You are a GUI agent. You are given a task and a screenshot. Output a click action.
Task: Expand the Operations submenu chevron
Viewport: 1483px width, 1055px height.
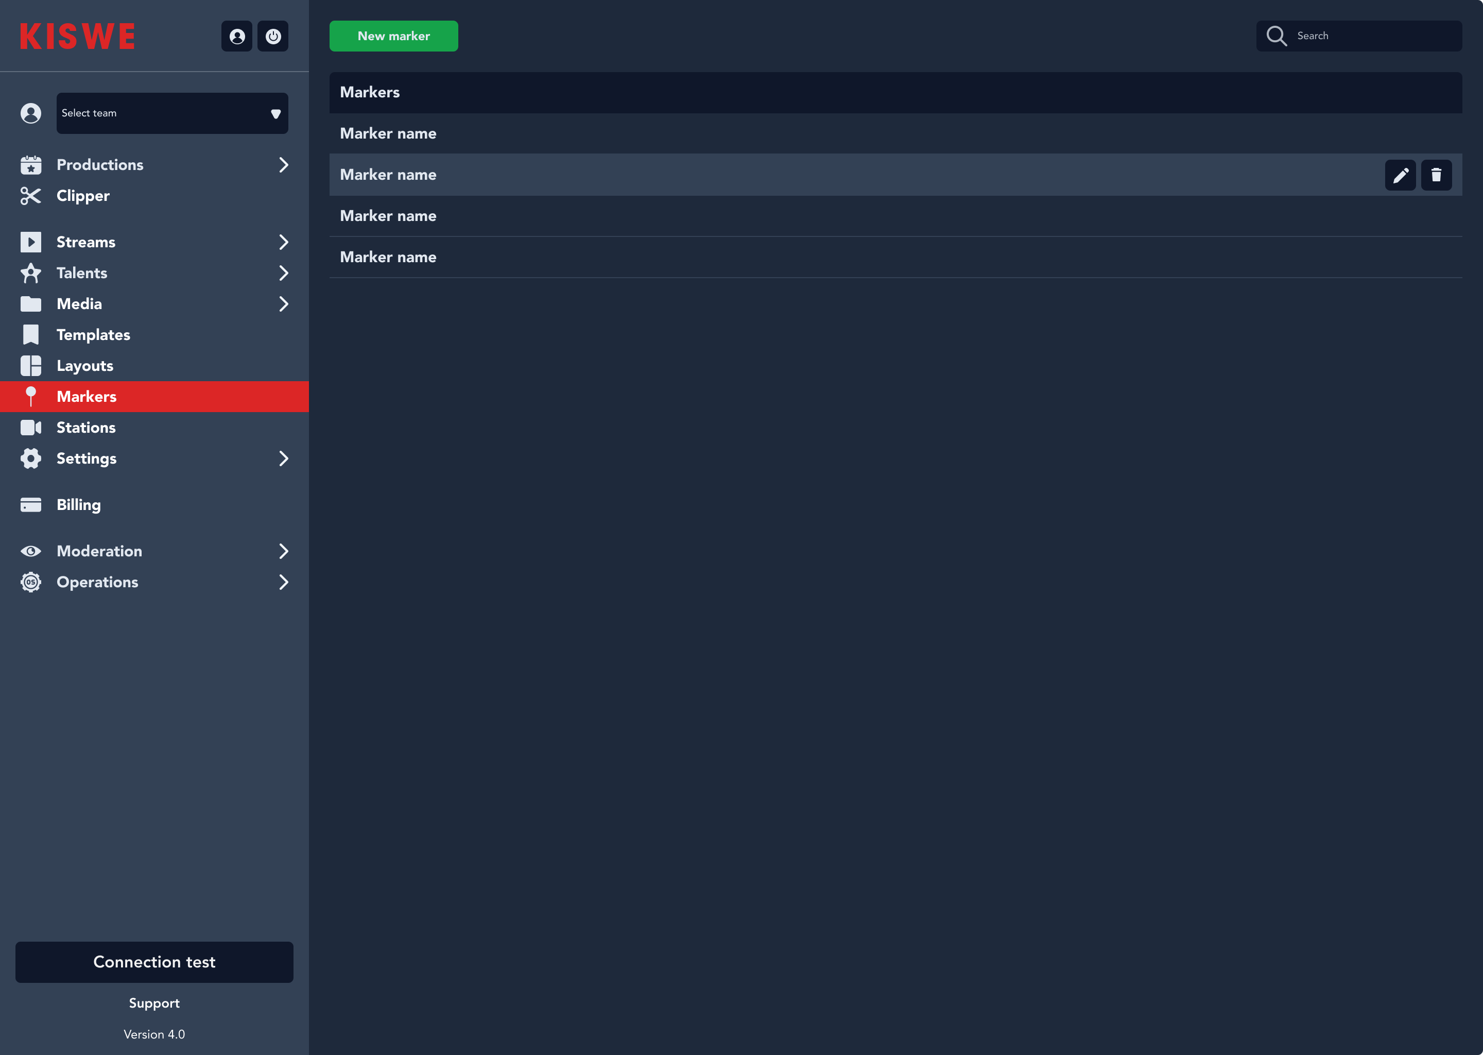pos(283,582)
